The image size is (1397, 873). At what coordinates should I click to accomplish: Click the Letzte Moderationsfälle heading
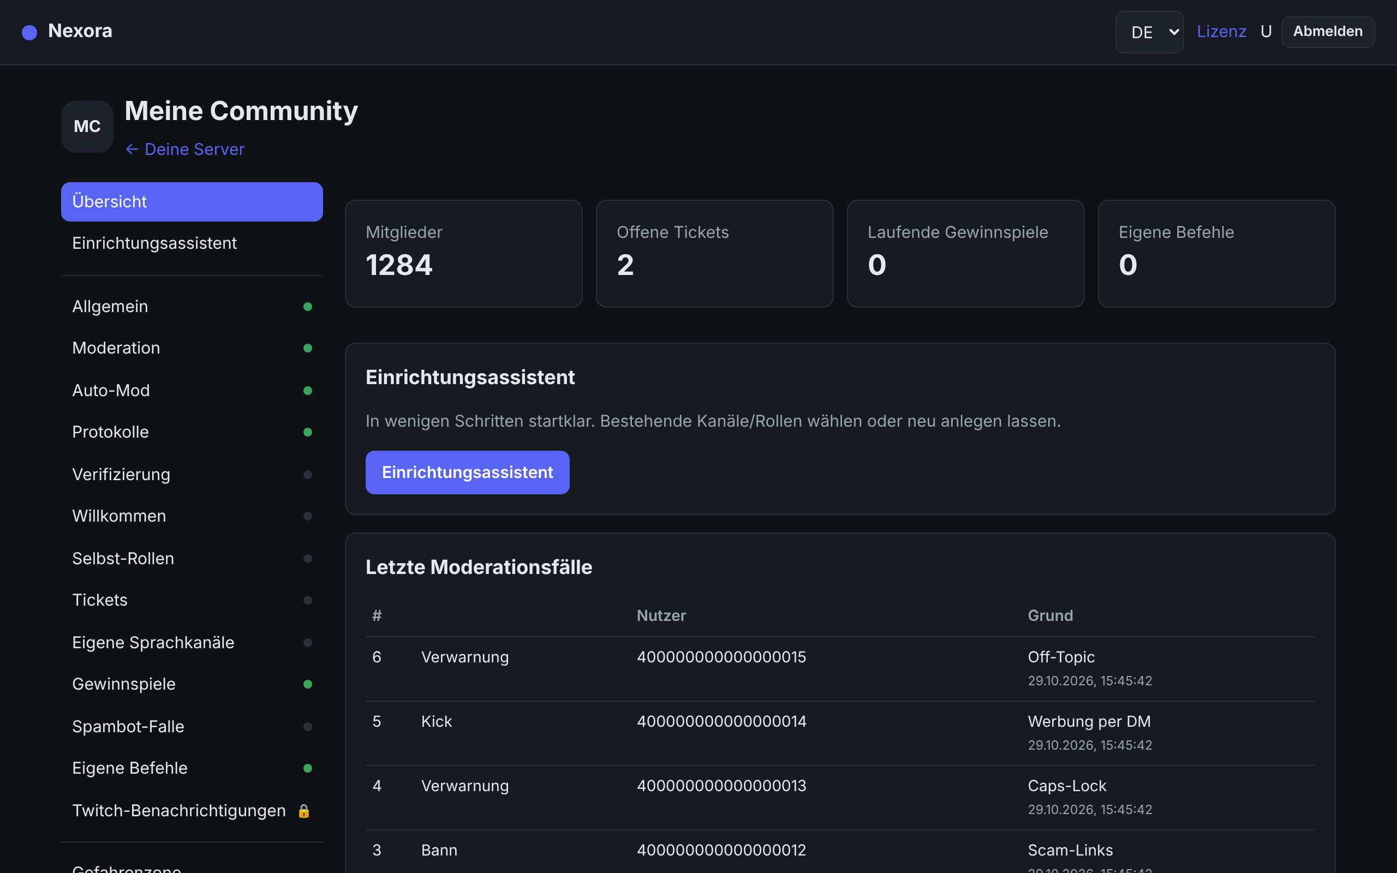(479, 567)
